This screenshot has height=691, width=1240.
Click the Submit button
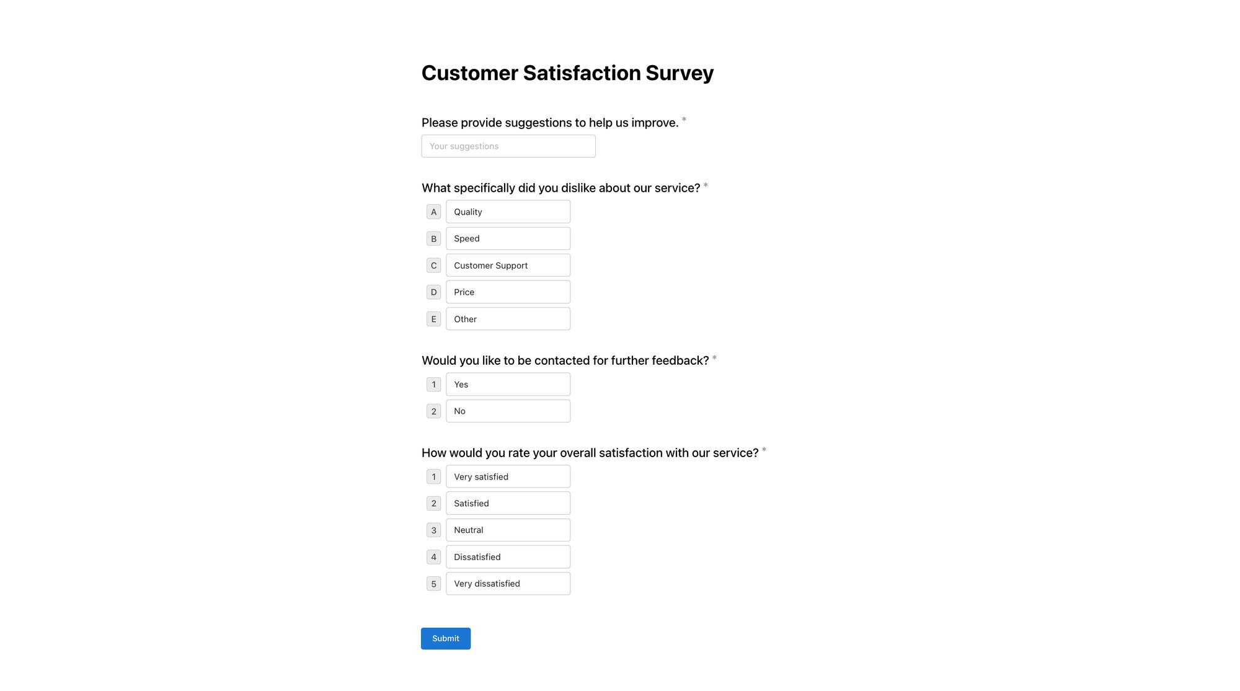click(445, 638)
